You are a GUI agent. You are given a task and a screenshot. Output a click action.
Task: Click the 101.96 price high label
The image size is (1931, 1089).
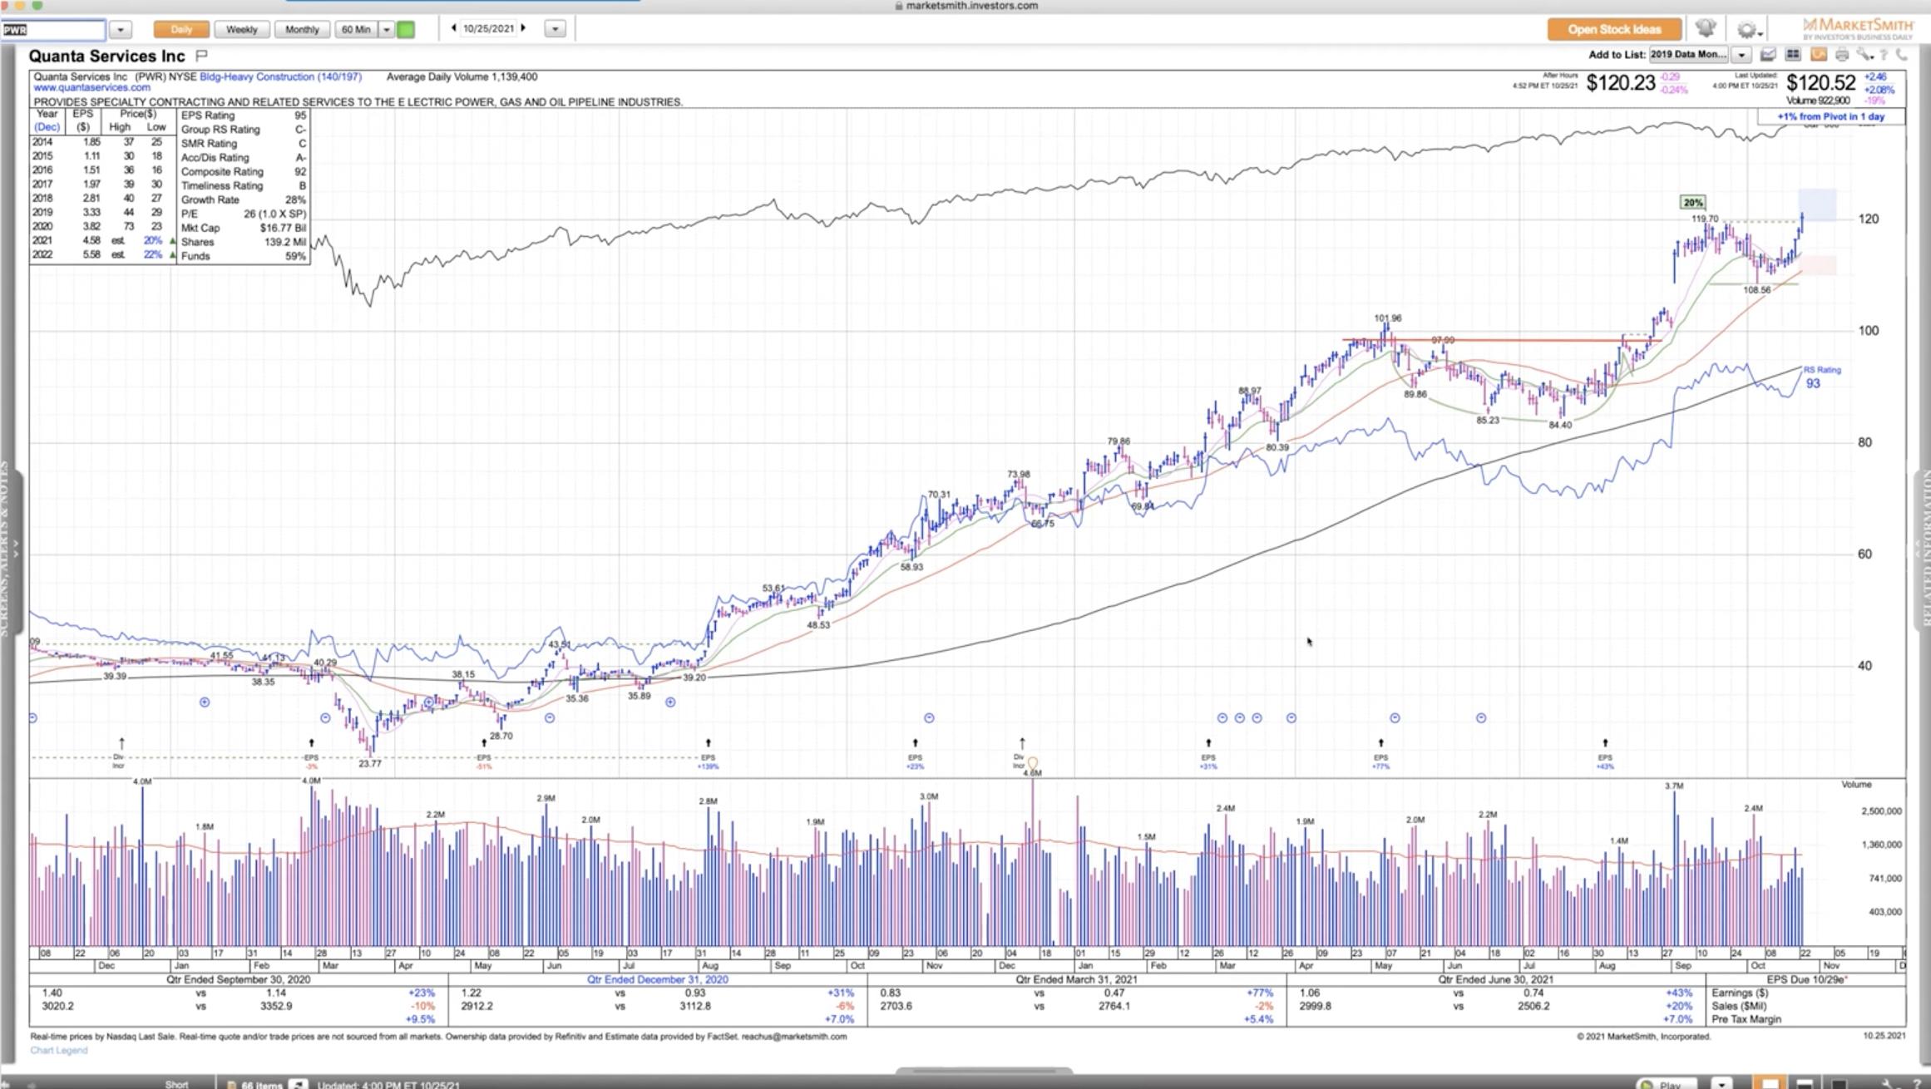pos(1388,318)
